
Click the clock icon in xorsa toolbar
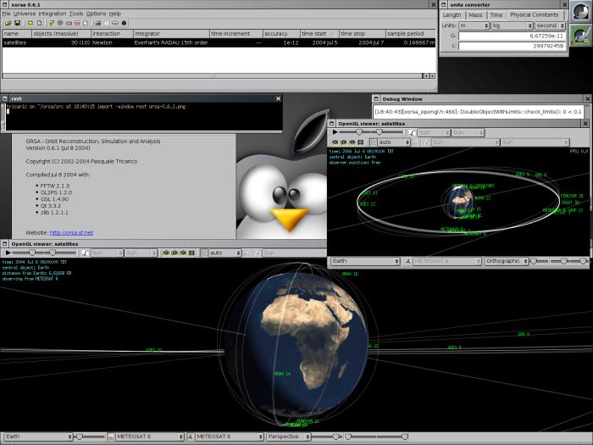(107, 23)
